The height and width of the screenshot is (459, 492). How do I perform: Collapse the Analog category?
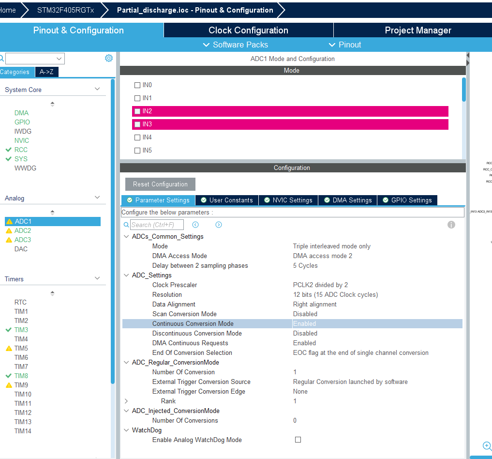(x=97, y=198)
